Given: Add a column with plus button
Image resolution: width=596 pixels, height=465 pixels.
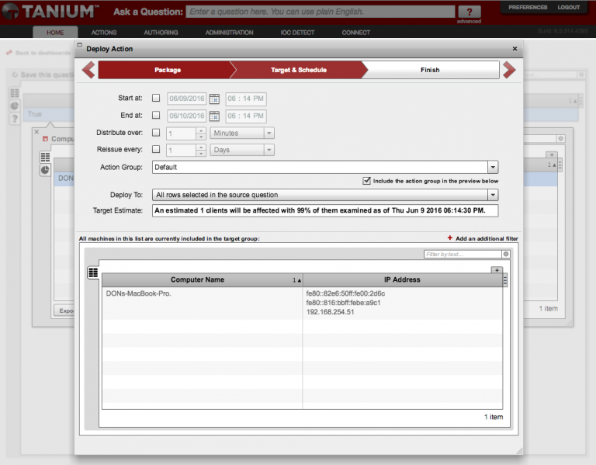Looking at the screenshot, I should pyautogui.click(x=497, y=270).
